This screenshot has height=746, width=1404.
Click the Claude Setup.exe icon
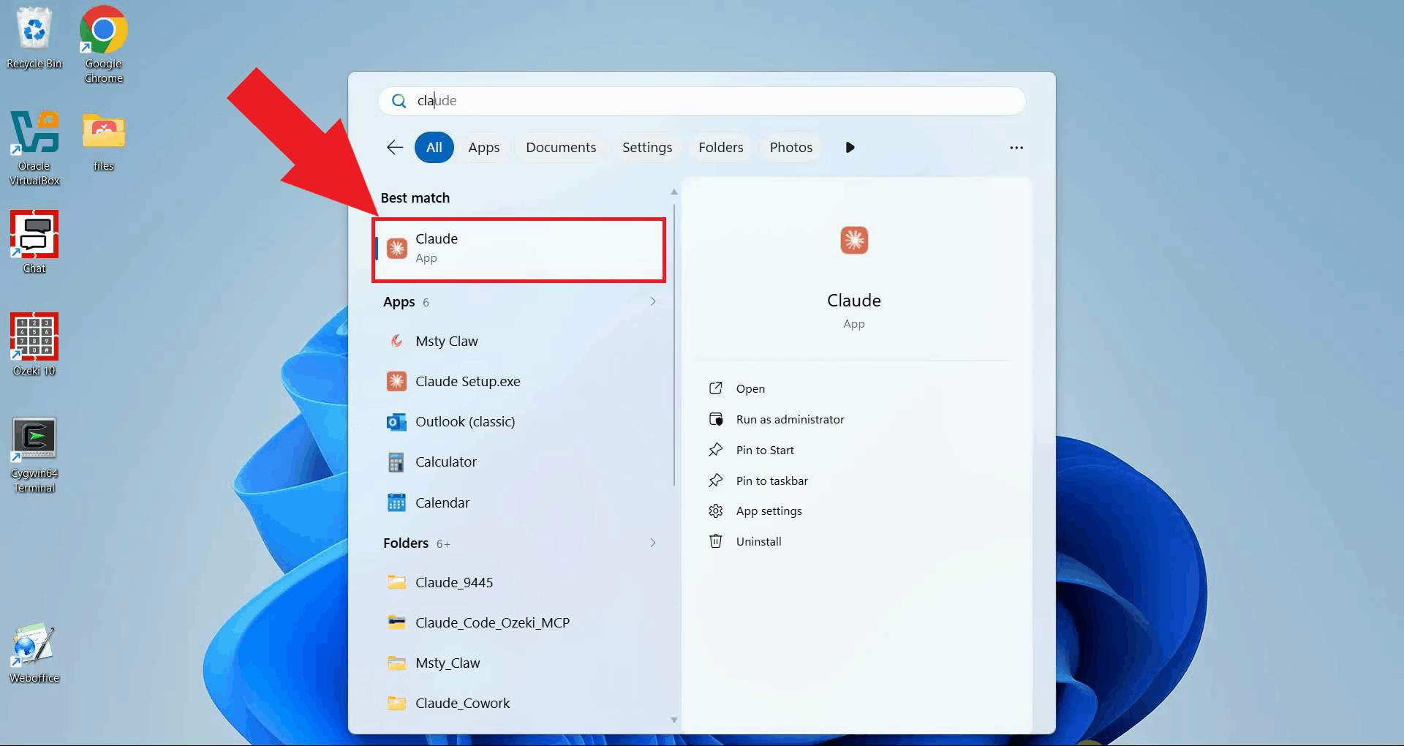coord(396,382)
